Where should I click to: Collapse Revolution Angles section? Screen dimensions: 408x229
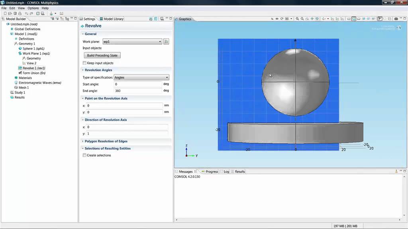[x=83, y=70]
